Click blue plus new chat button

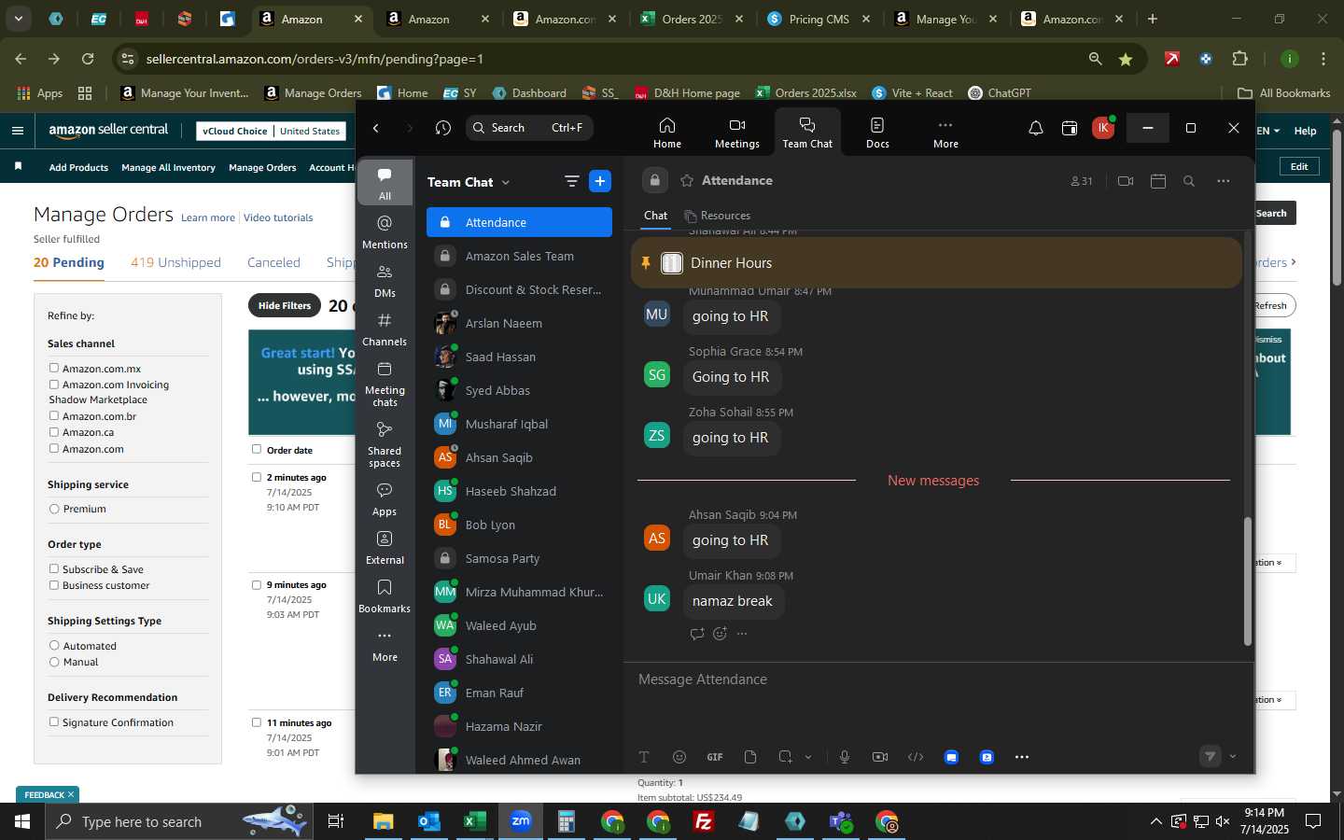[x=600, y=181]
